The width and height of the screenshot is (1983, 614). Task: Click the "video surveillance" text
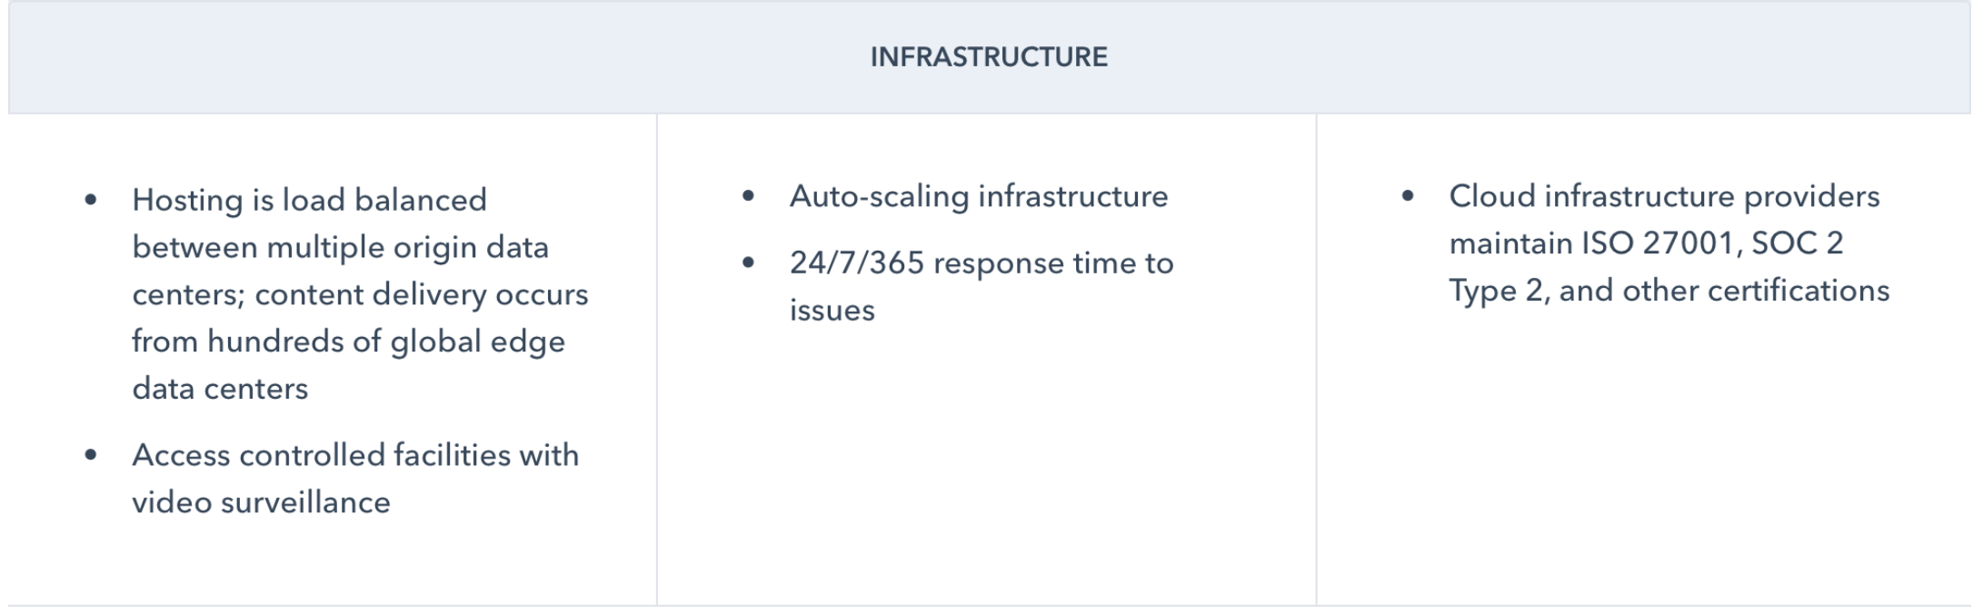261,502
